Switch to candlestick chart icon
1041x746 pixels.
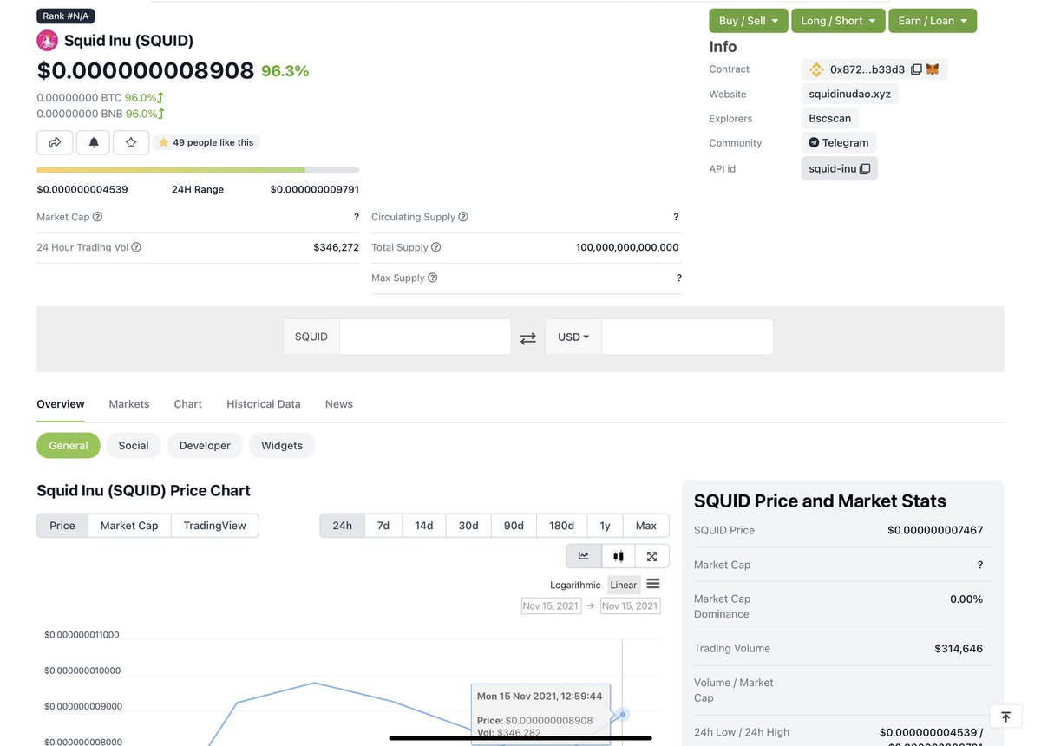click(619, 556)
